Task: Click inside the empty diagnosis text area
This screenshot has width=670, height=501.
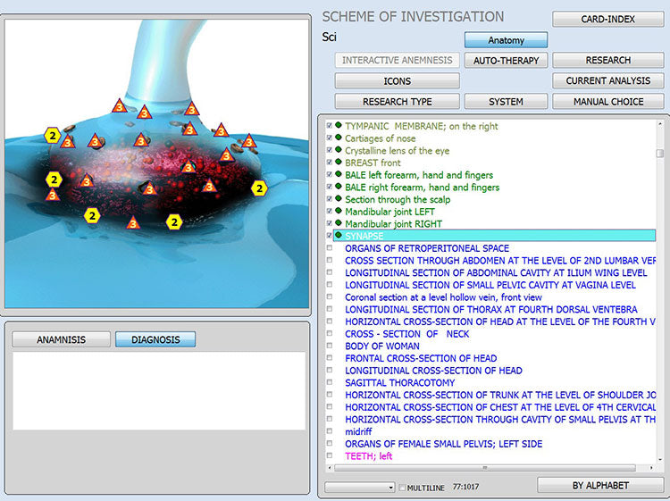Action: pyautogui.click(x=158, y=390)
